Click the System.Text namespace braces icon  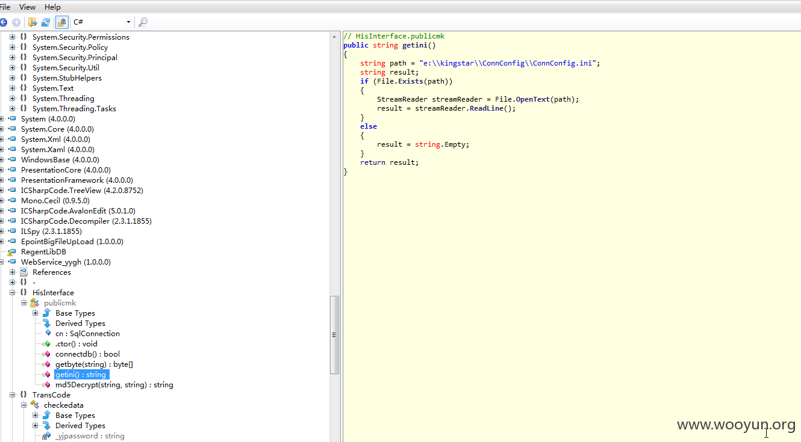(23, 88)
